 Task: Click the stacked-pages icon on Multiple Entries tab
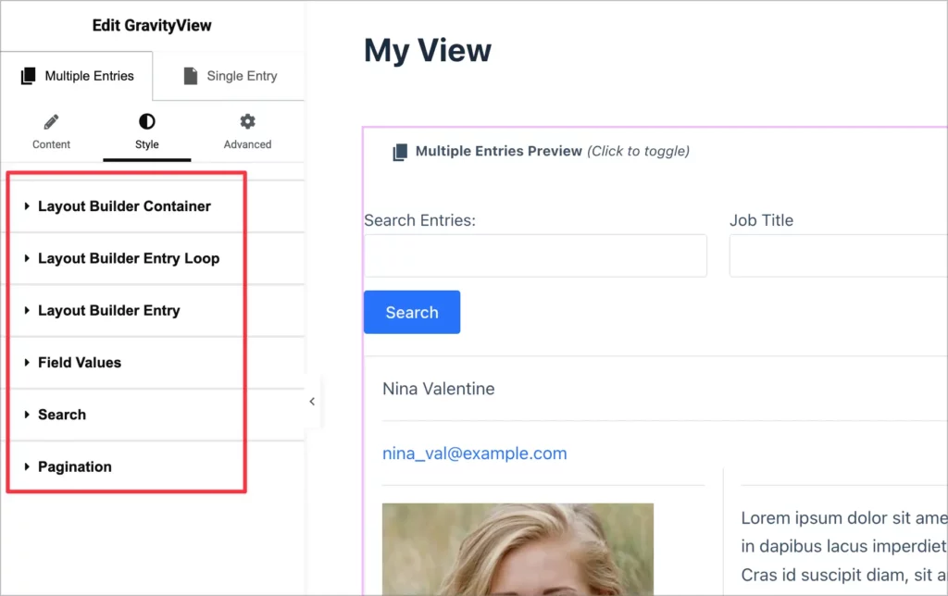pos(28,75)
